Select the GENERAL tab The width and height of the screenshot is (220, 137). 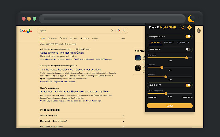click(156, 43)
